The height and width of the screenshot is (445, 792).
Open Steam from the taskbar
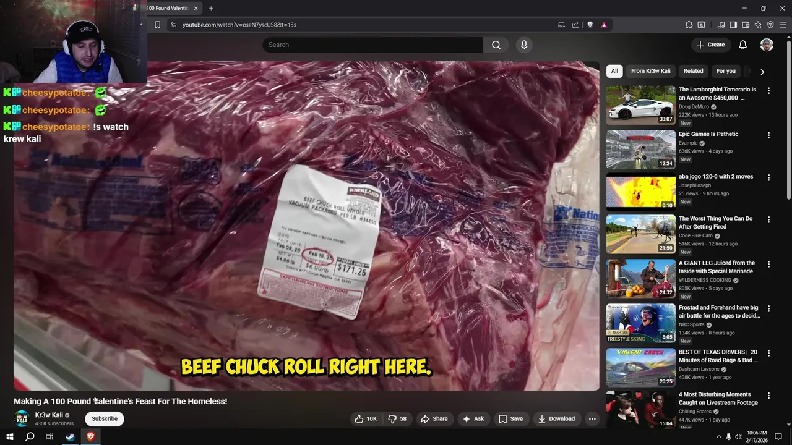(x=70, y=437)
